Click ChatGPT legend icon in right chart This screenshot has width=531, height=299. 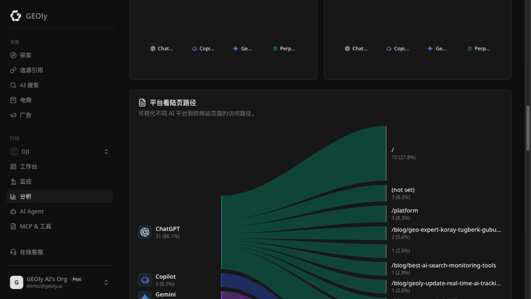click(x=347, y=49)
